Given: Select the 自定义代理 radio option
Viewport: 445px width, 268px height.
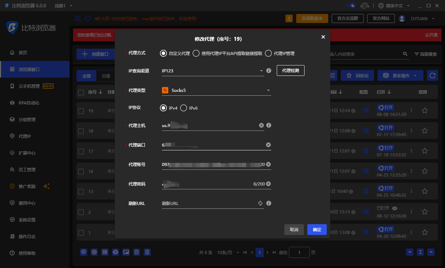Looking at the screenshot, I should coord(175,53).
